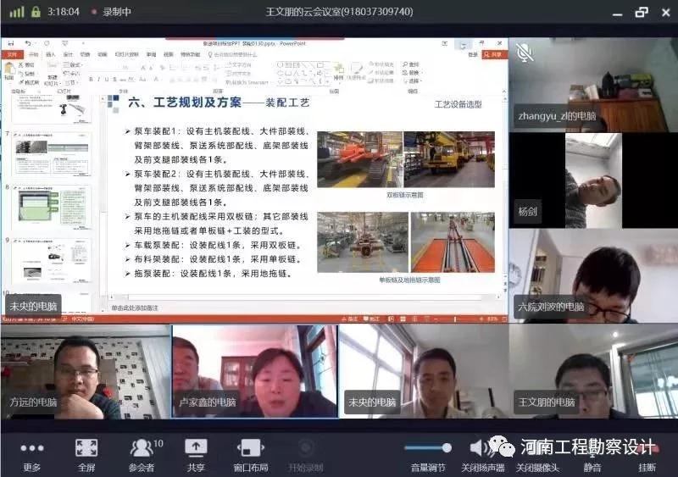Select the 插入 ribbon tab in PowerPoint
The width and height of the screenshot is (678, 477).
tap(53, 53)
